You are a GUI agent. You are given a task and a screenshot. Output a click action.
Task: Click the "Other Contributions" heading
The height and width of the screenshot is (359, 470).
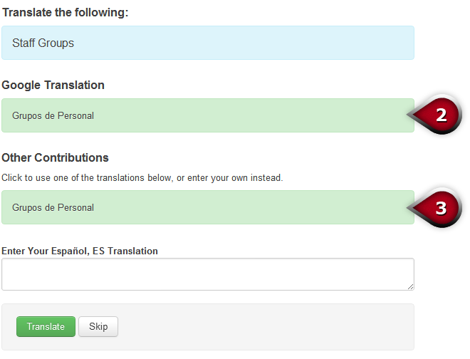tap(55, 157)
